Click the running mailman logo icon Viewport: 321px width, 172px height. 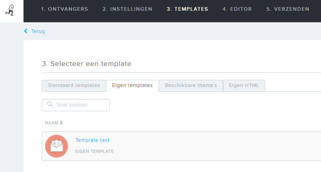pyautogui.click(x=10, y=10)
